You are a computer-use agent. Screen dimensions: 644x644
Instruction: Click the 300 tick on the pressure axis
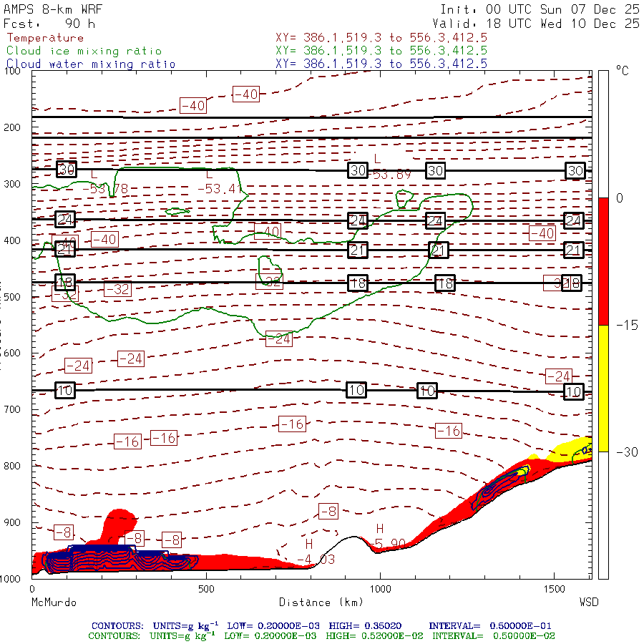click(x=12, y=184)
